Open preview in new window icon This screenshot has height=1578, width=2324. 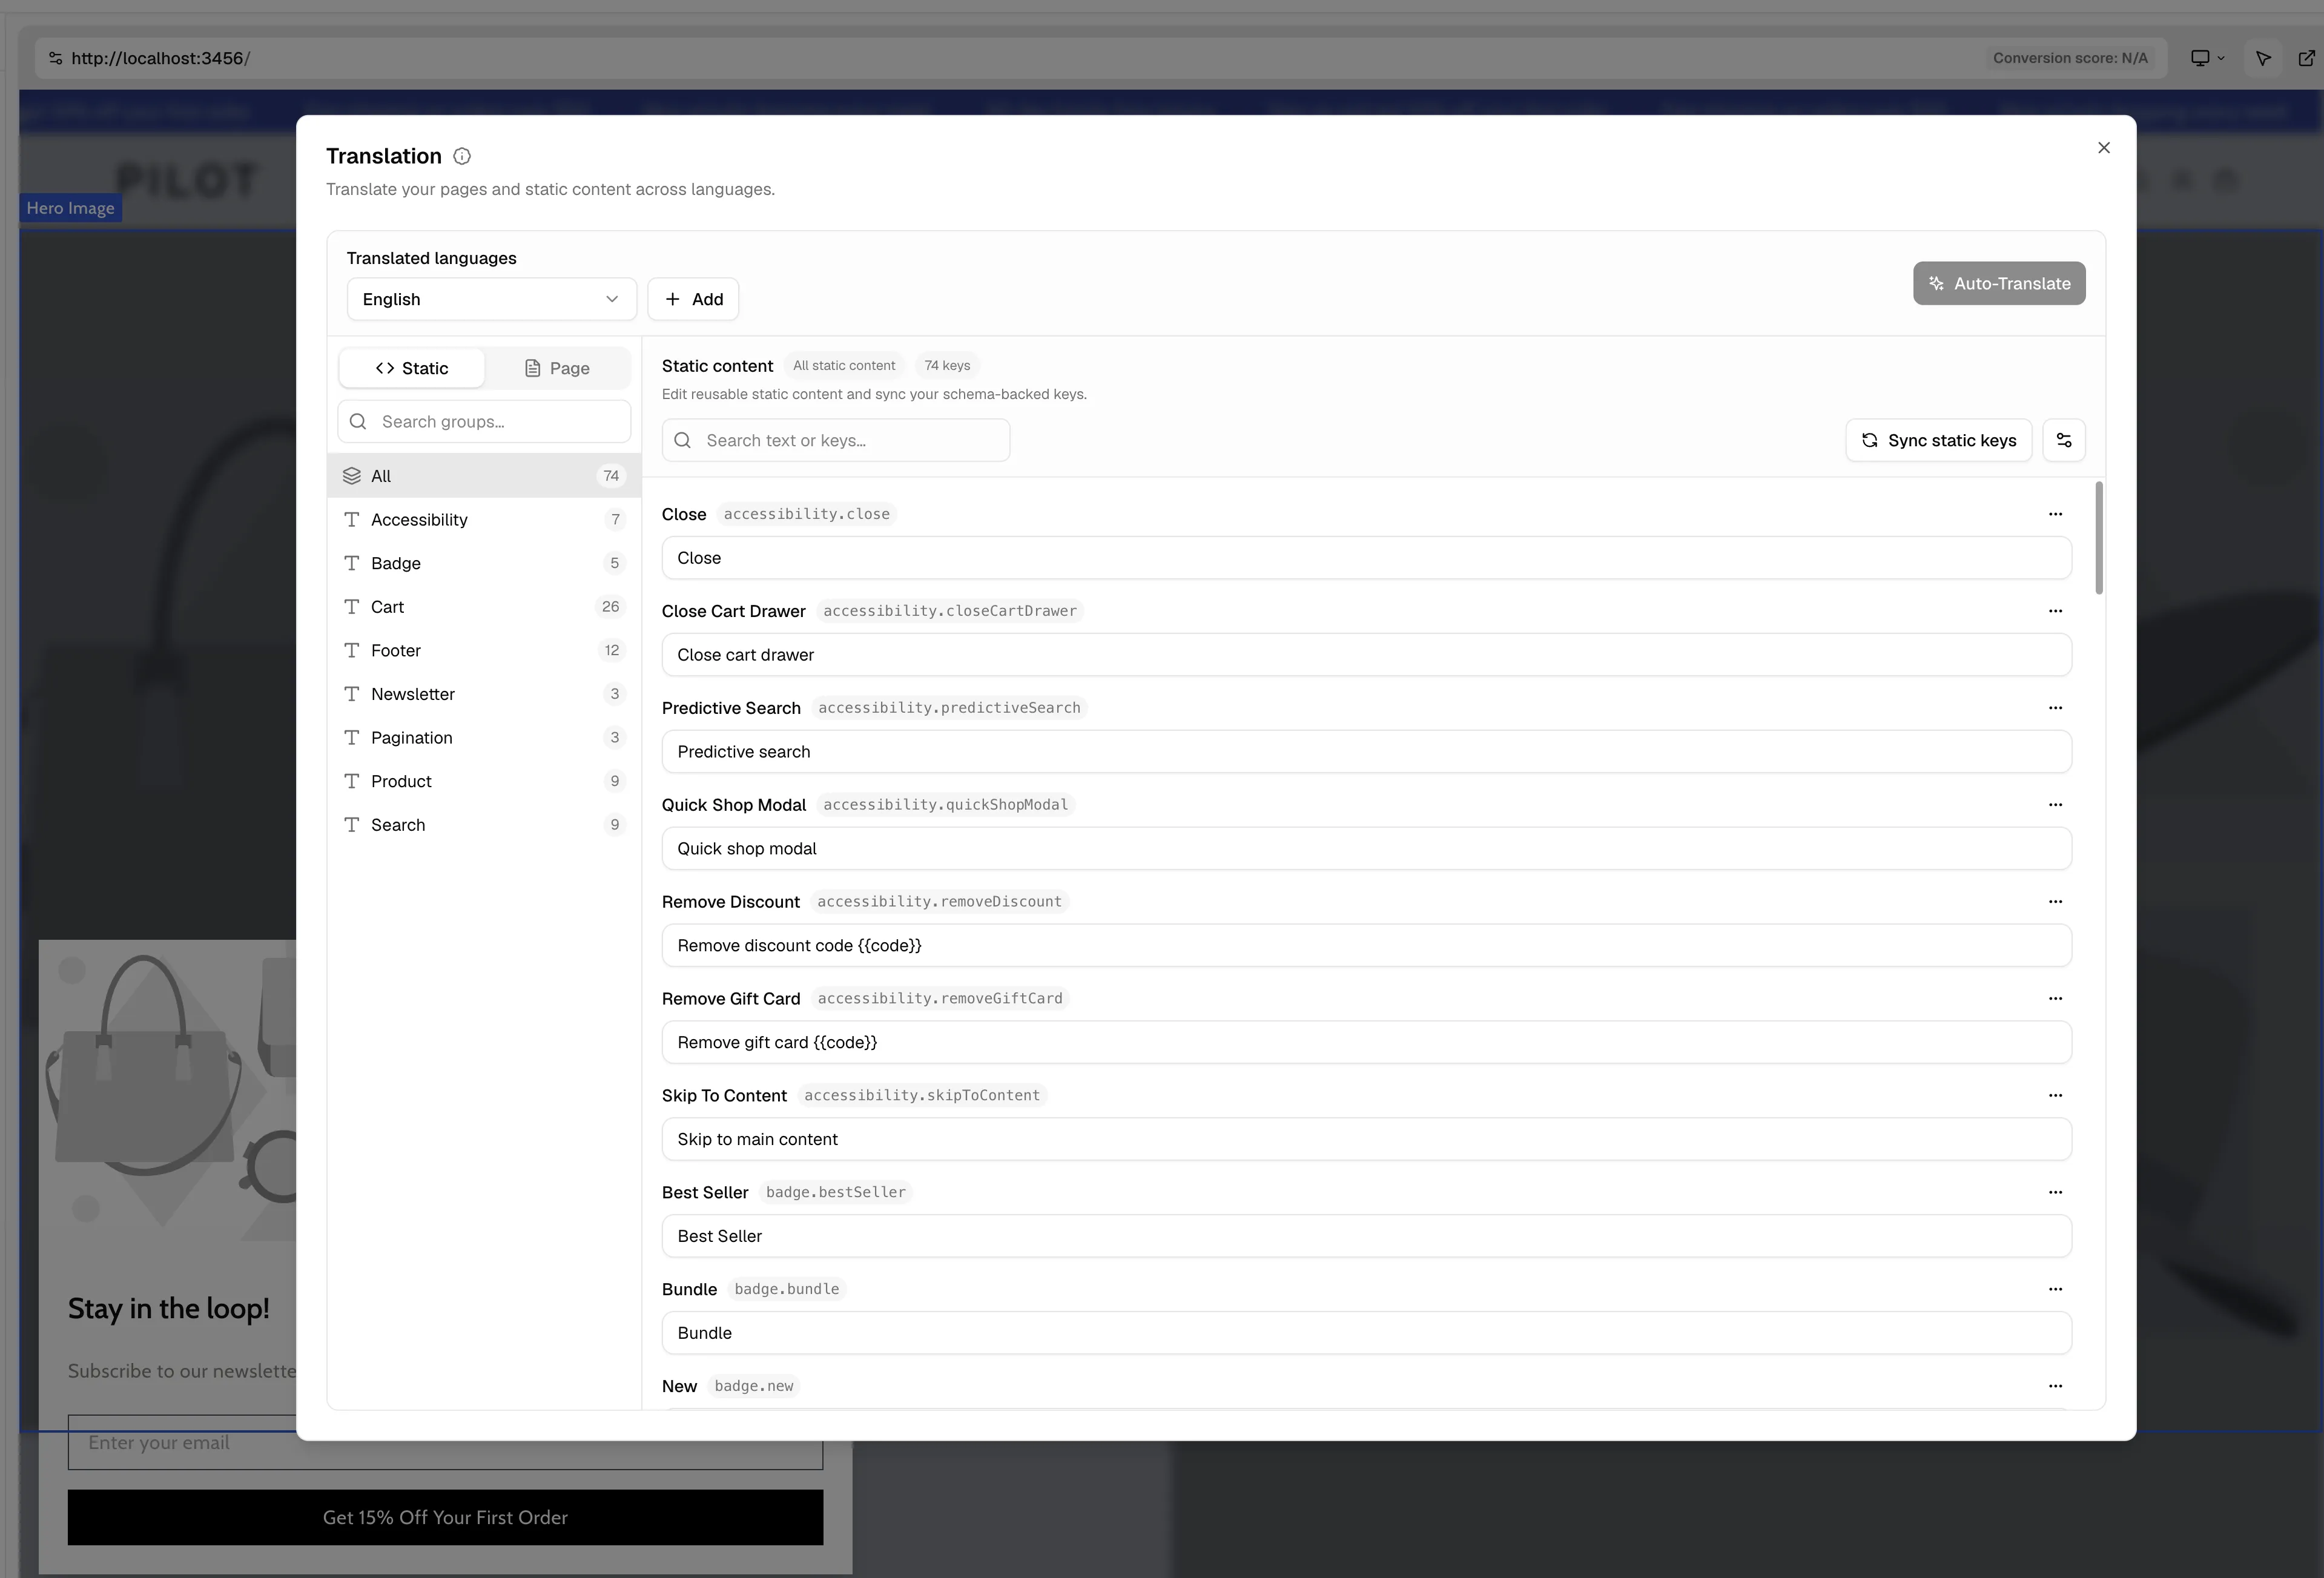[x=2306, y=58]
